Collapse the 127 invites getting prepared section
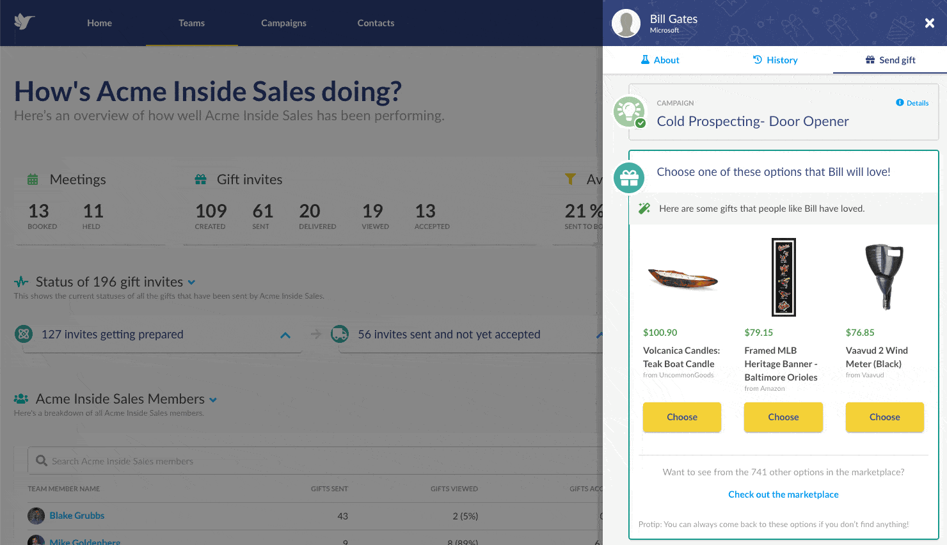The image size is (947, 545). (x=285, y=335)
